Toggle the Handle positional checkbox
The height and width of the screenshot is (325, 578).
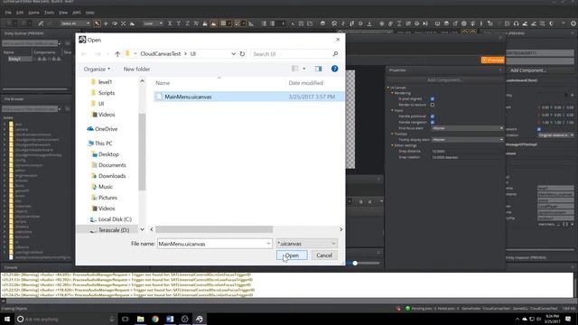click(433, 116)
